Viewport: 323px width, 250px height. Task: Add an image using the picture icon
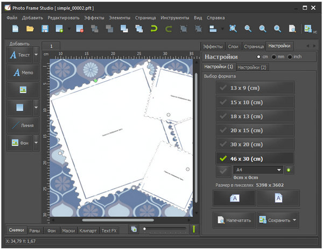[x=23, y=90]
